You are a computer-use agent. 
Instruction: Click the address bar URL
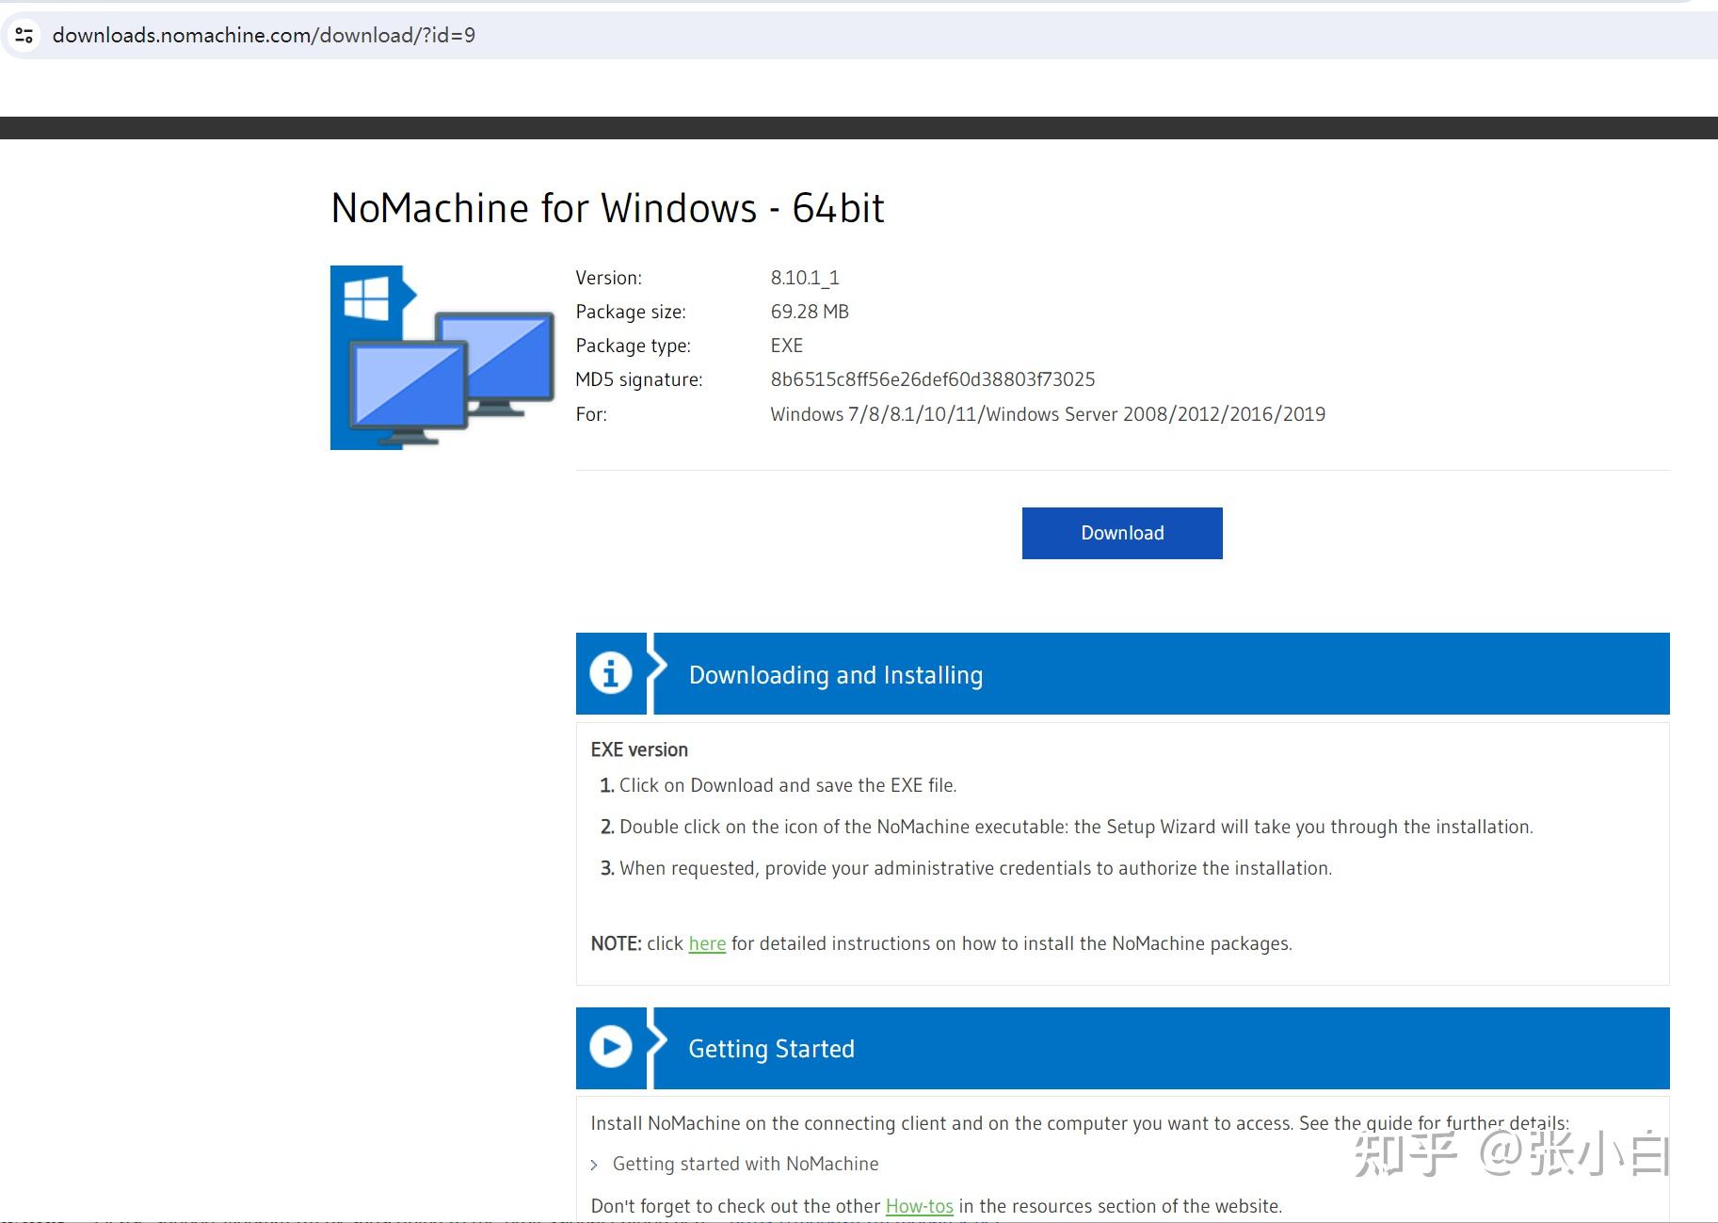tap(265, 36)
